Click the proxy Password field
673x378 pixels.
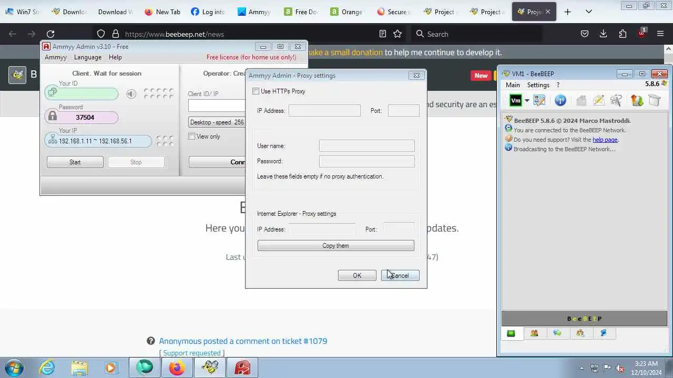(366, 161)
